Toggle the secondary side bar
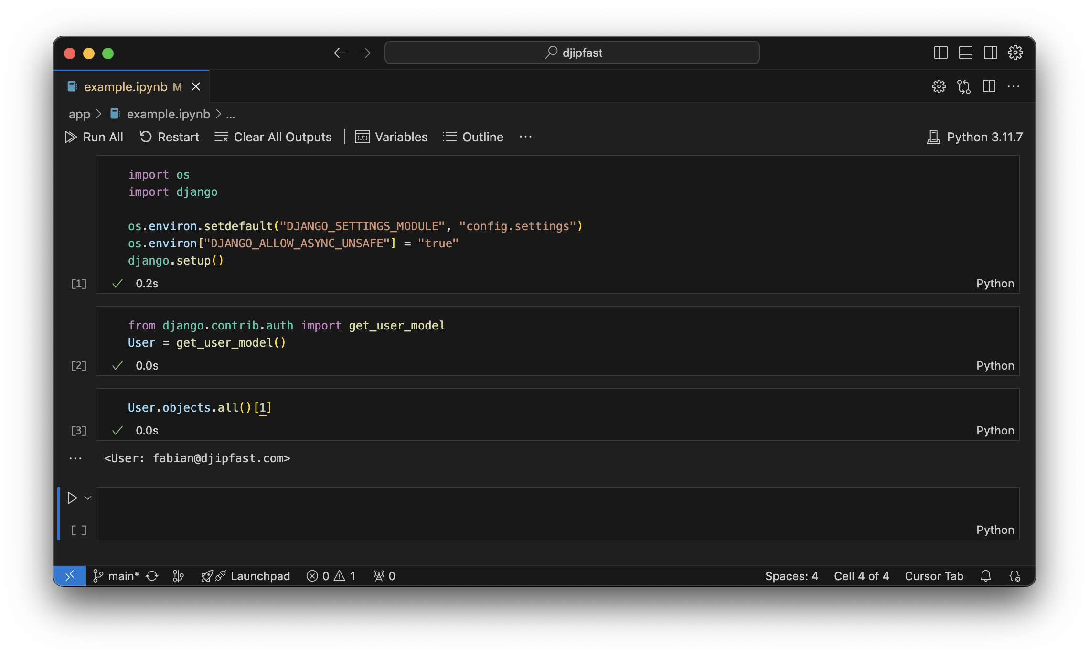 click(990, 53)
